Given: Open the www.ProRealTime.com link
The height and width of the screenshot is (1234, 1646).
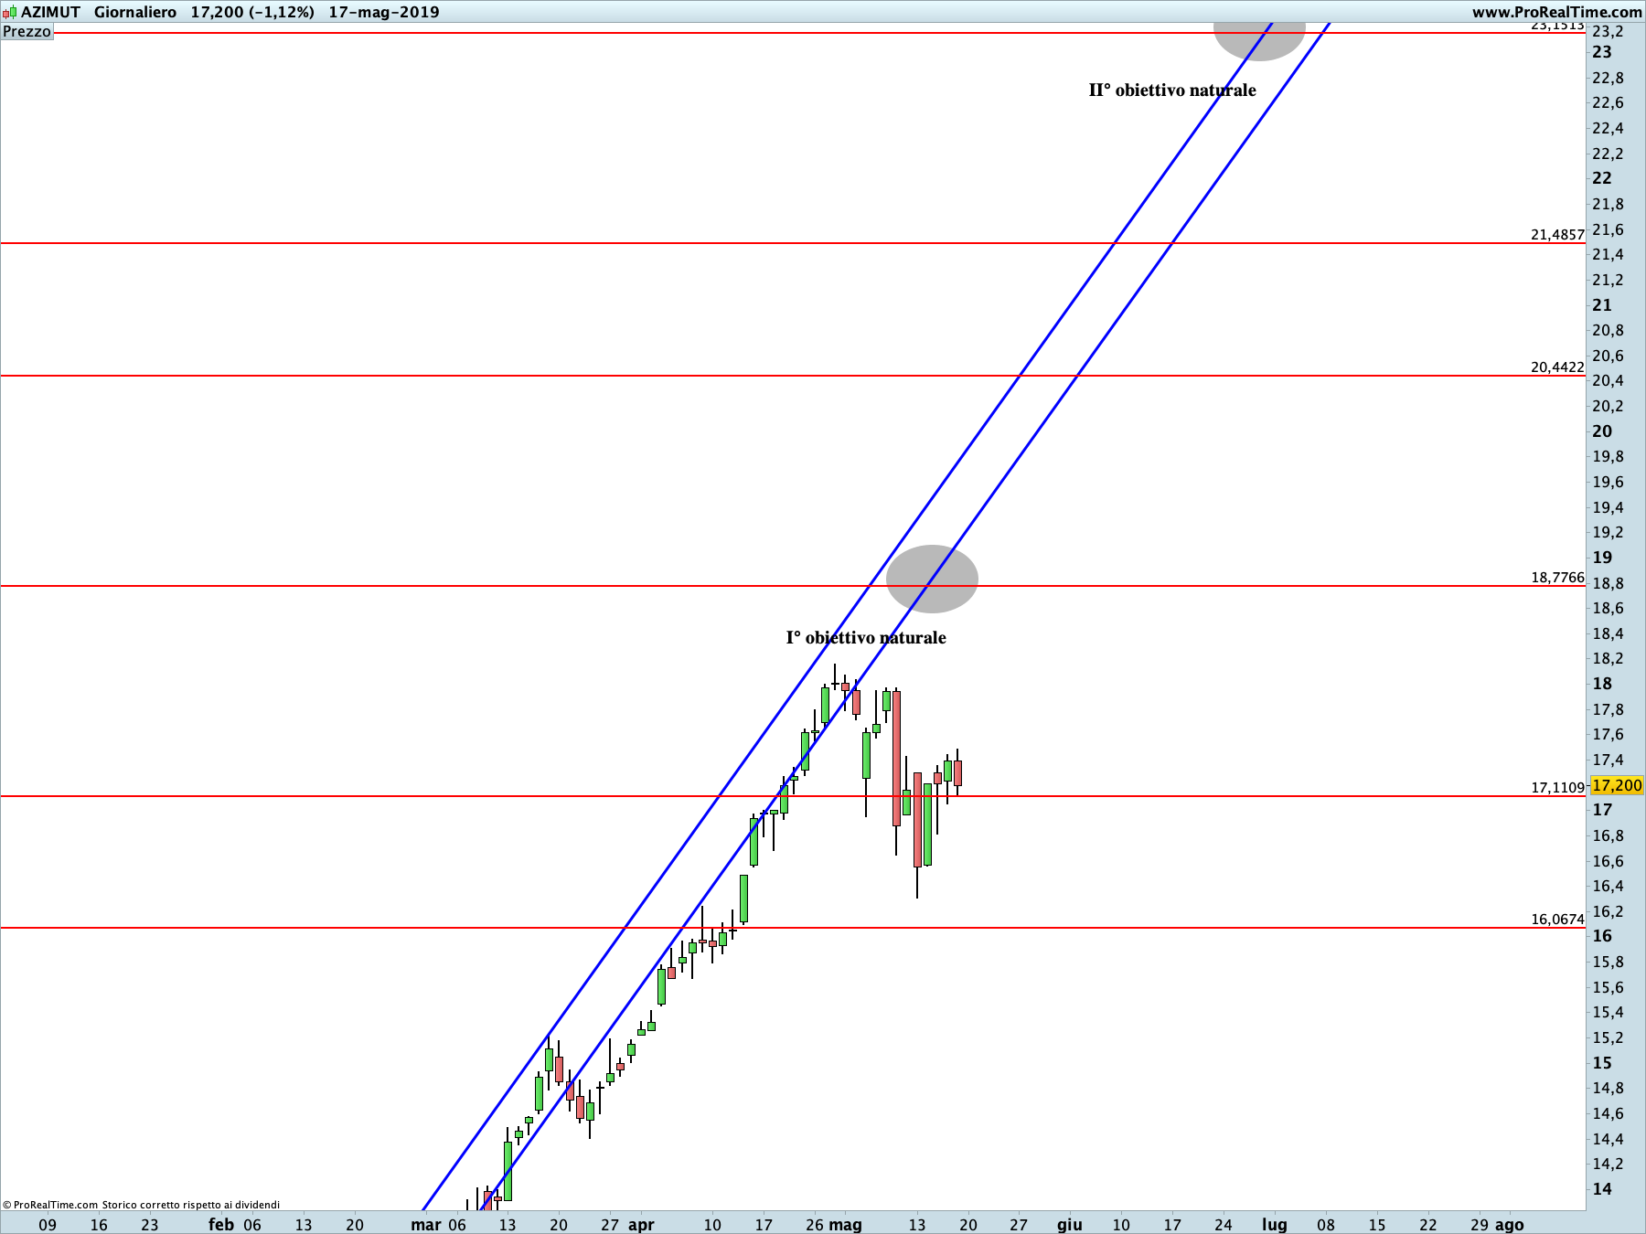Looking at the screenshot, I should click(x=1556, y=12).
